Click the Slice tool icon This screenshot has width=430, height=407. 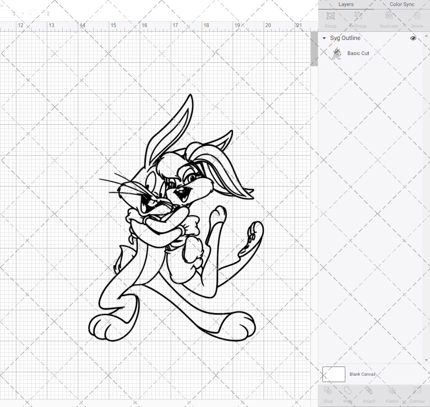click(328, 391)
